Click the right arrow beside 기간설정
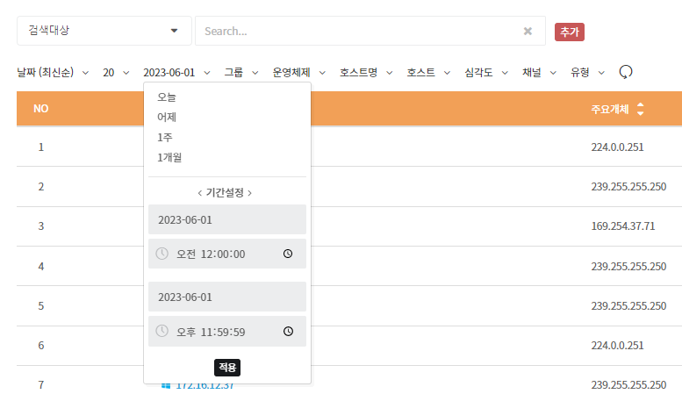Image resolution: width=682 pixels, height=394 pixels. (251, 192)
